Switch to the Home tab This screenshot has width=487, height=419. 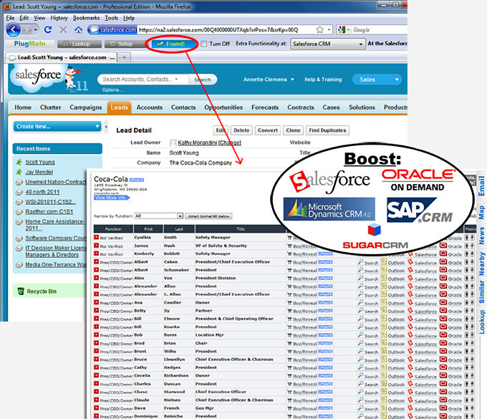[23, 107]
